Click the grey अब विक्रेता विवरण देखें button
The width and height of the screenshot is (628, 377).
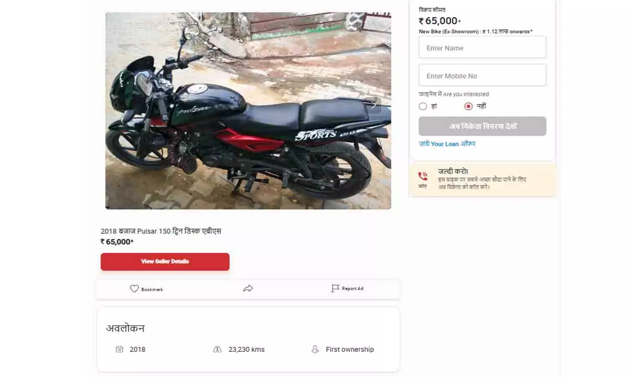coord(482,126)
